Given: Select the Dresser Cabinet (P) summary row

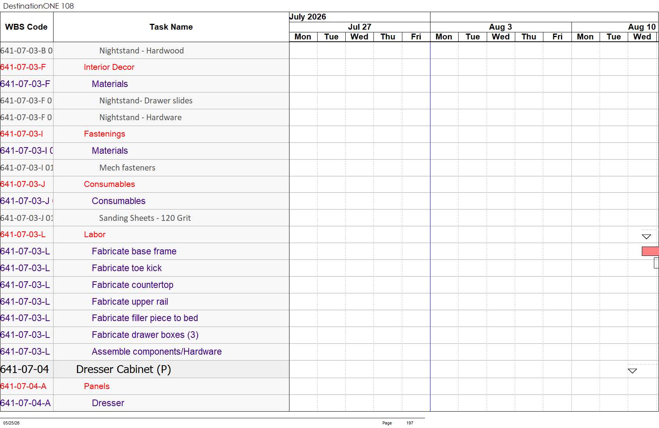Looking at the screenshot, I should coord(123,369).
